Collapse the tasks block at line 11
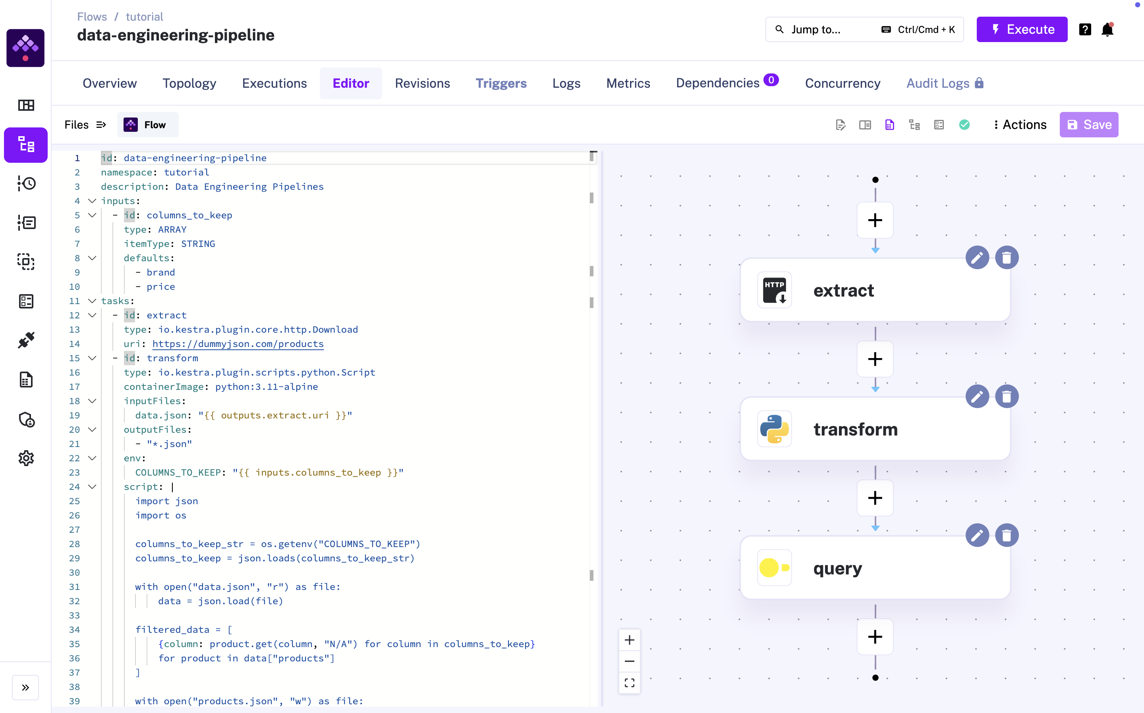The width and height of the screenshot is (1144, 713). (x=92, y=301)
